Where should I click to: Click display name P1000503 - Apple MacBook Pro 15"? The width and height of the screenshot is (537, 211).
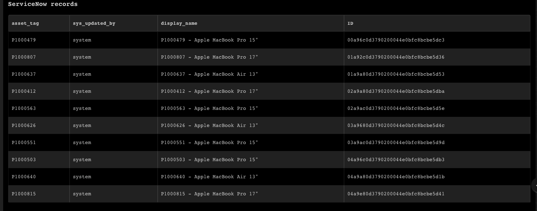[209, 160]
